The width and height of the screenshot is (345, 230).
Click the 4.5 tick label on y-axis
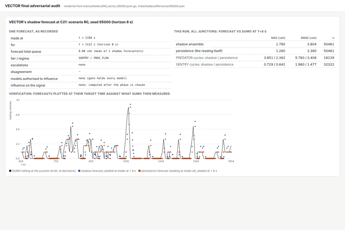(x=18, y=129)
